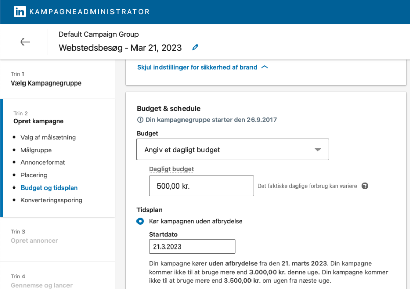410x289 pixels.
Task: Click 'Din kampagnegruppe starter den 26.9.2017' notice
Action: (211, 120)
